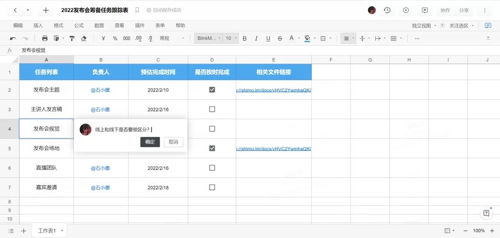Click the 分享 button
Viewport: 500px width, 238px height.
point(464,10)
